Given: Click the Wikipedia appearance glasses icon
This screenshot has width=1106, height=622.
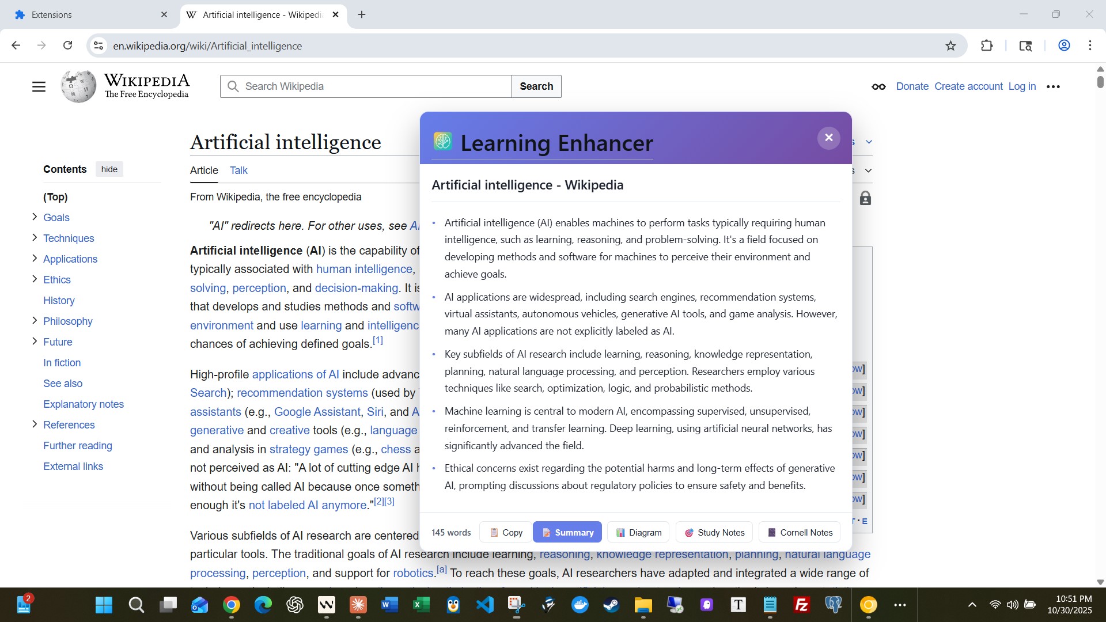Looking at the screenshot, I should 878,86.
